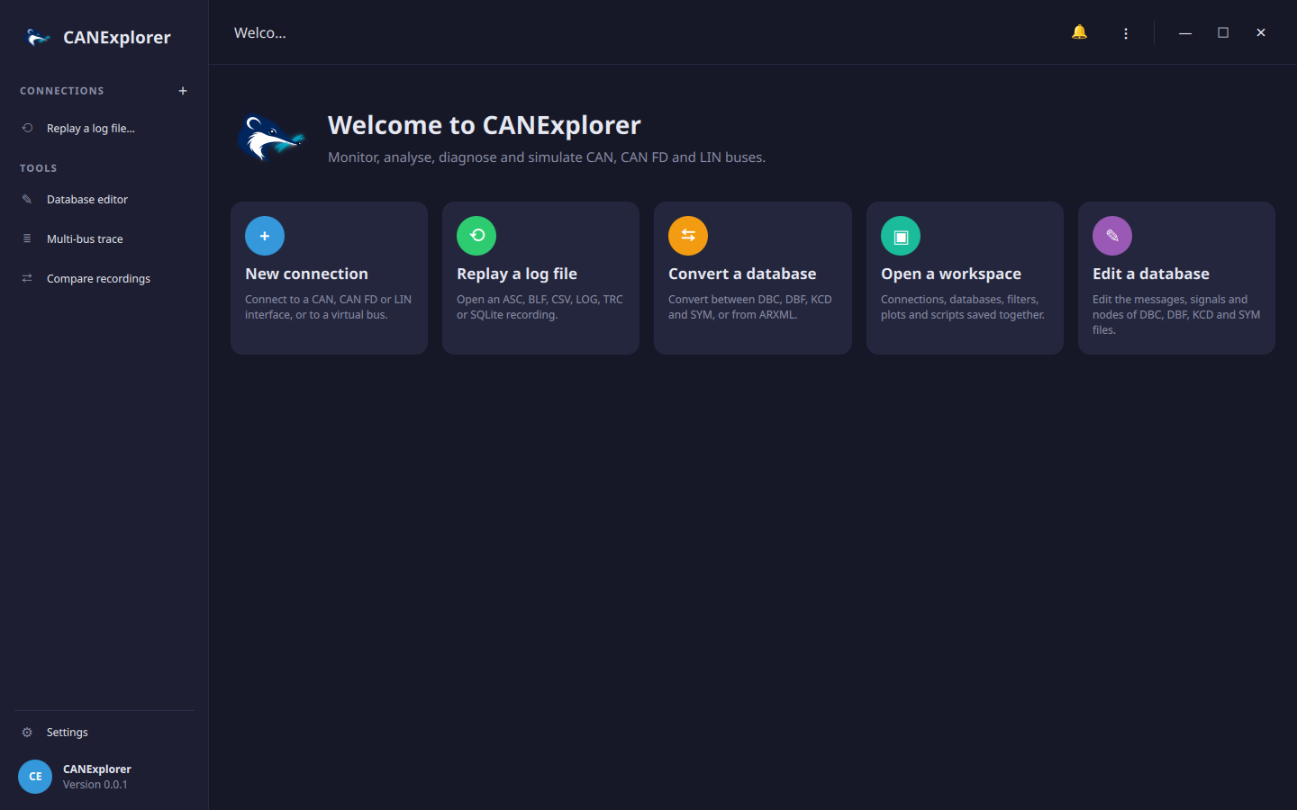Click the Convert between DBC, DBF description
Screen dimensions: 1297x810
[750, 307]
